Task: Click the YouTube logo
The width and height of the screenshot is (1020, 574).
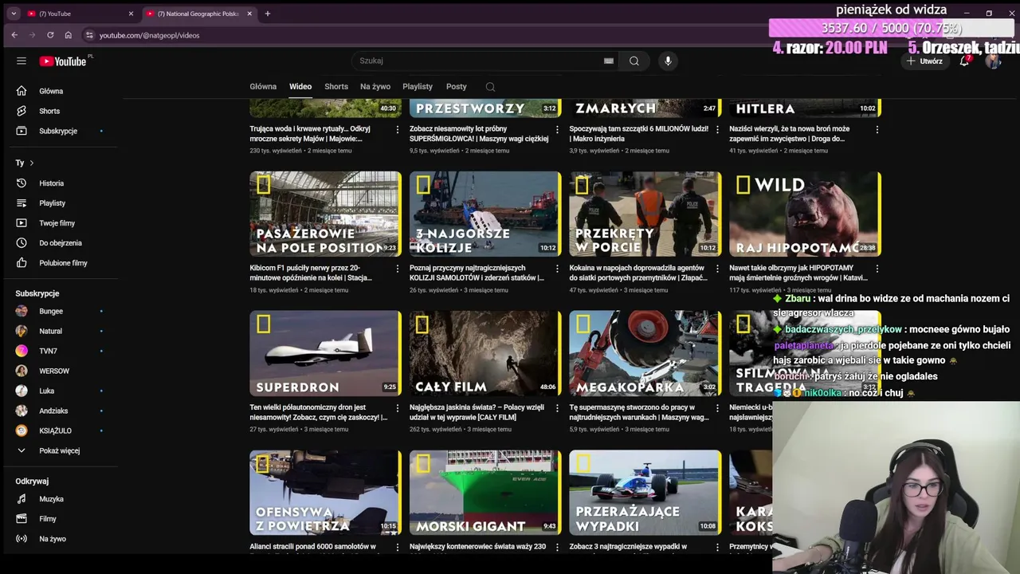Action: [64, 61]
